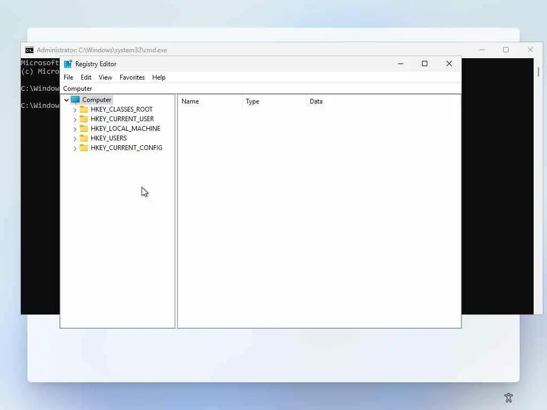Click the Type column header
Viewport: 547px width, 410px height.
click(275, 101)
